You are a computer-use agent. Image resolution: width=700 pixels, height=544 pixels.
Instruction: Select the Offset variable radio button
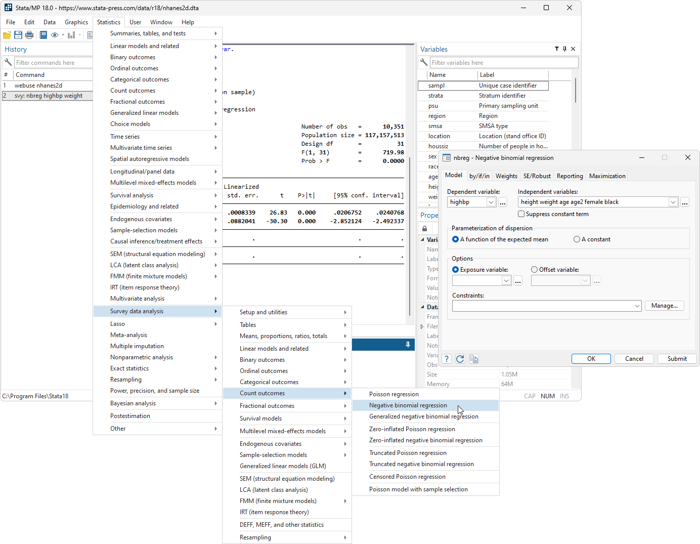pyautogui.click(x=535, y=270)
